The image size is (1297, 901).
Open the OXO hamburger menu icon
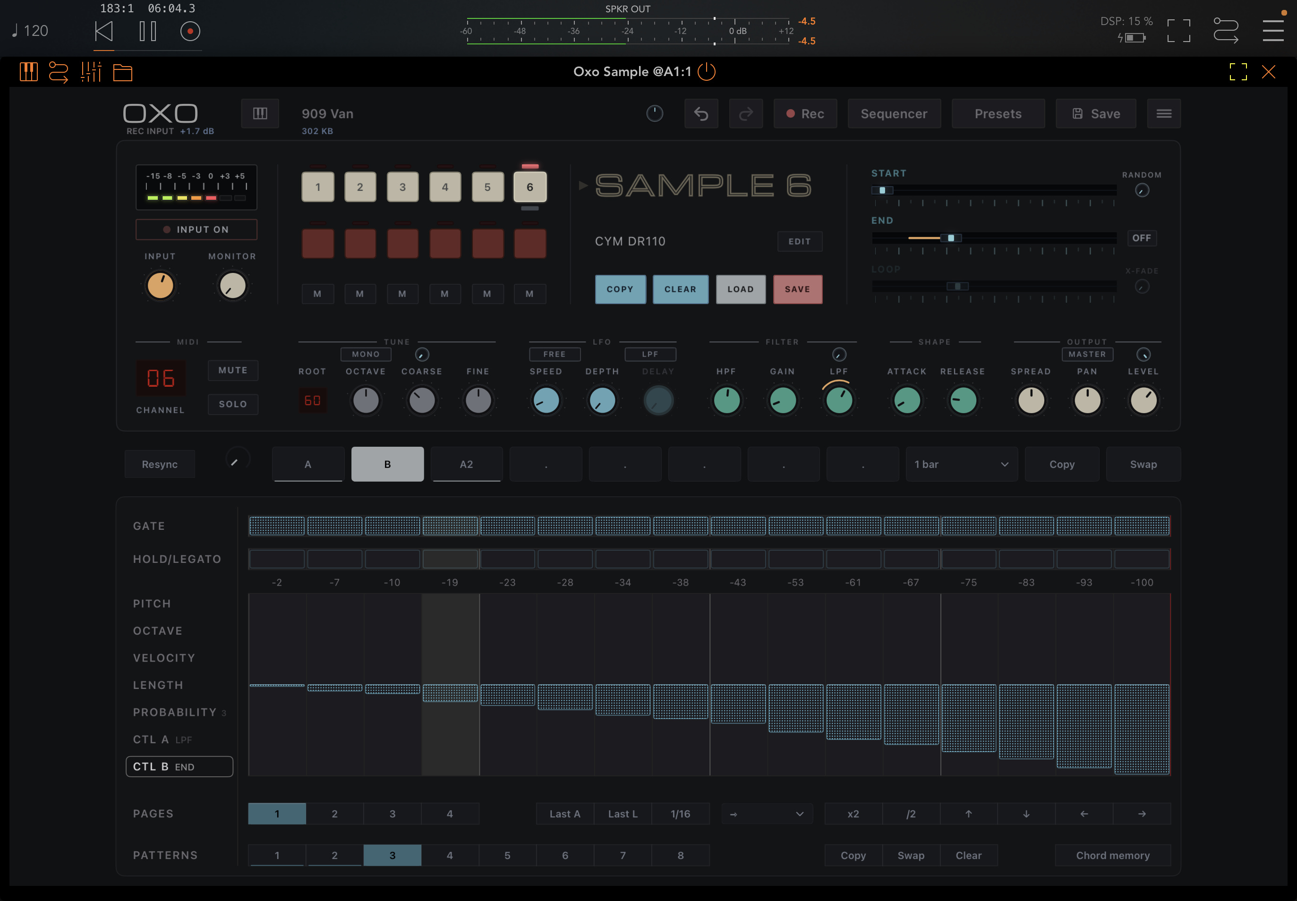tap(1164, 113)
